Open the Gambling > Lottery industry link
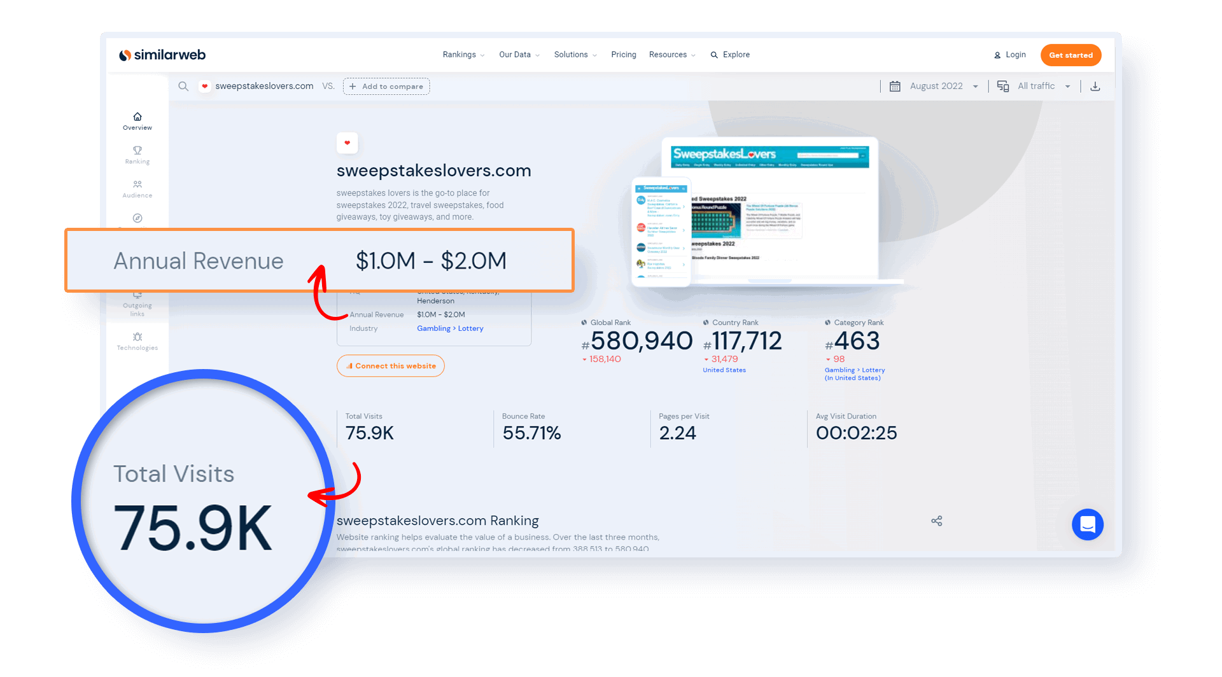The image size is (1222, 677). pos(450,328)
